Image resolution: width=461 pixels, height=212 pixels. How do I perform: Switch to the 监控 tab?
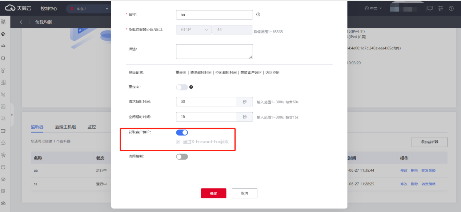tap(92, 127)
